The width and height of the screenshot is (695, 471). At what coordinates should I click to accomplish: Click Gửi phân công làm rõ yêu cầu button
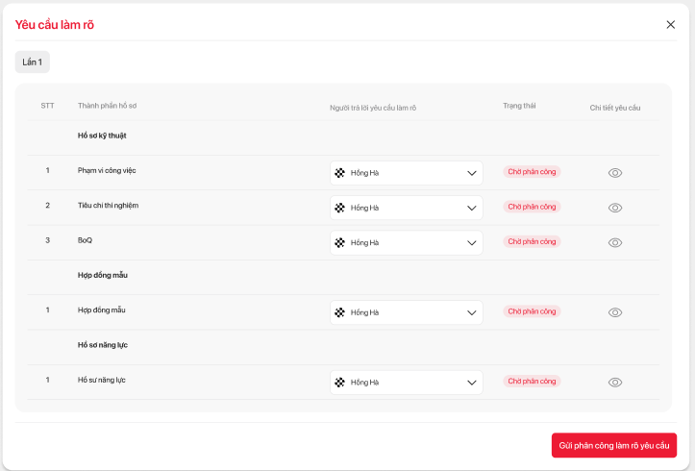tap(613, 445)
